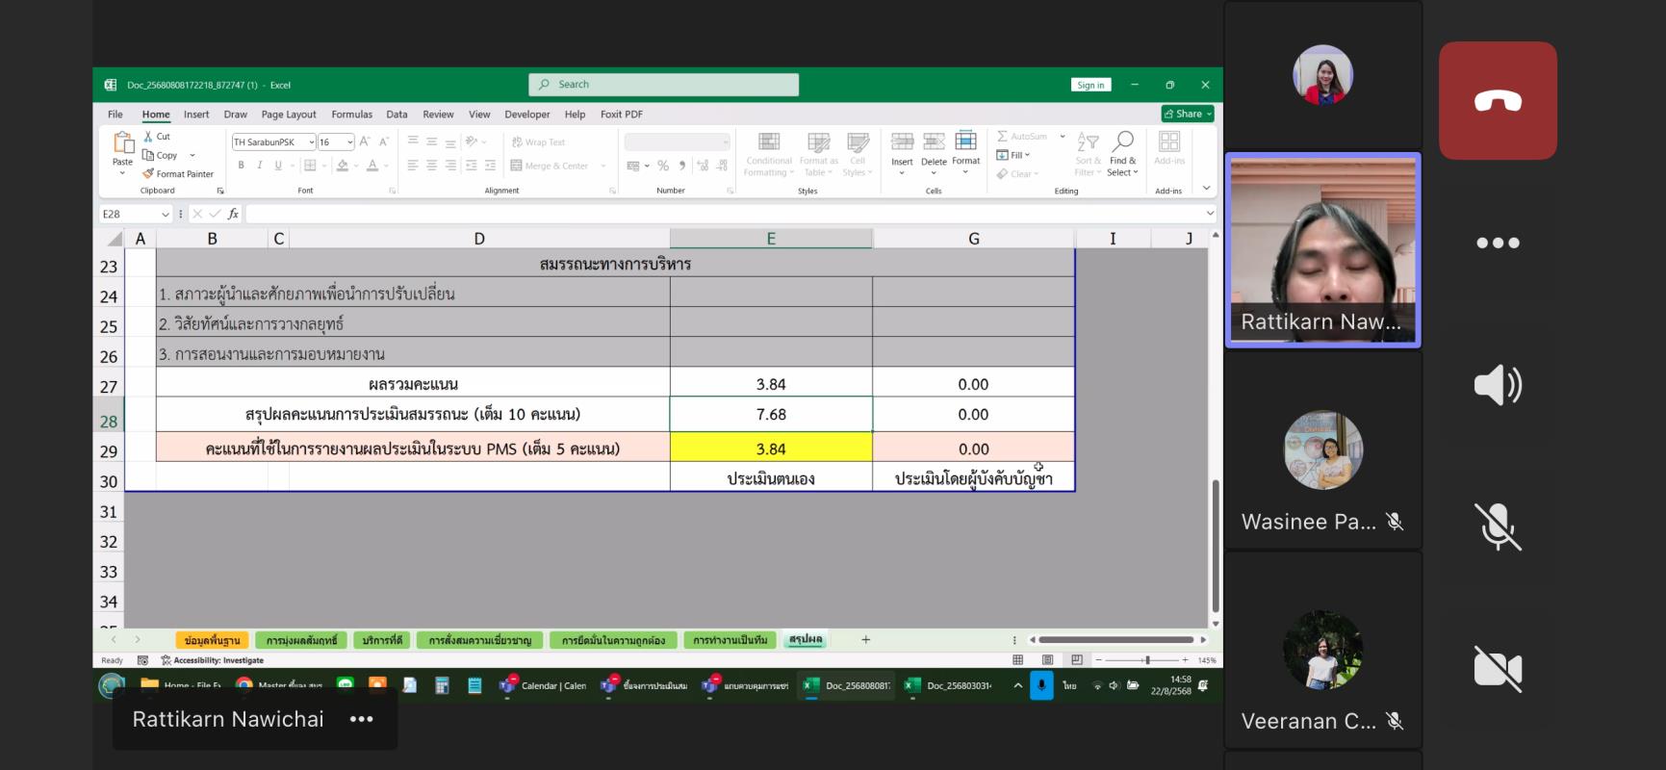Screen dimensions: 1666x770
Task: Toggle the microphone mute button
Action: coord(1497,526)
